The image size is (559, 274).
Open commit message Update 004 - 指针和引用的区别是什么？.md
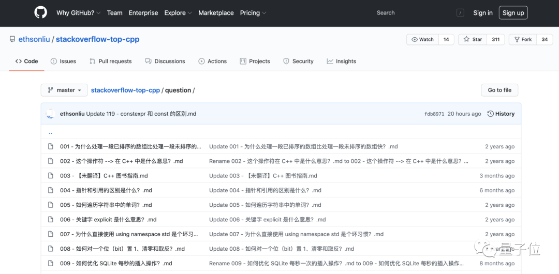[265, 190]
